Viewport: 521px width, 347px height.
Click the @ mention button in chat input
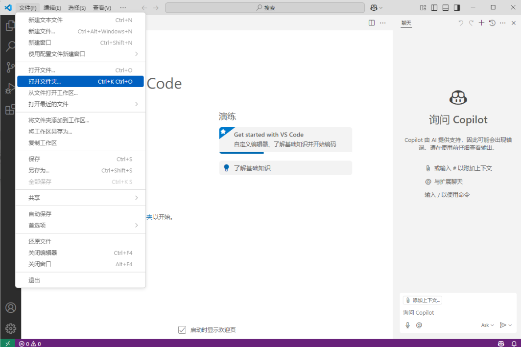pos(419,325)
